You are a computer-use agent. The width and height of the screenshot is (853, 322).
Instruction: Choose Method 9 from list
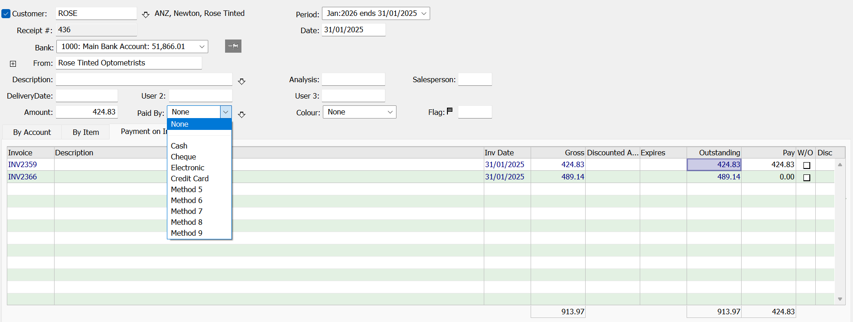coord(200,233)
